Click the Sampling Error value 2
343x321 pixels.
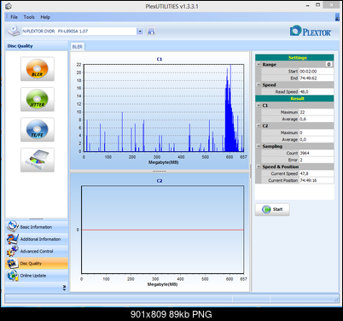(317, 160)
